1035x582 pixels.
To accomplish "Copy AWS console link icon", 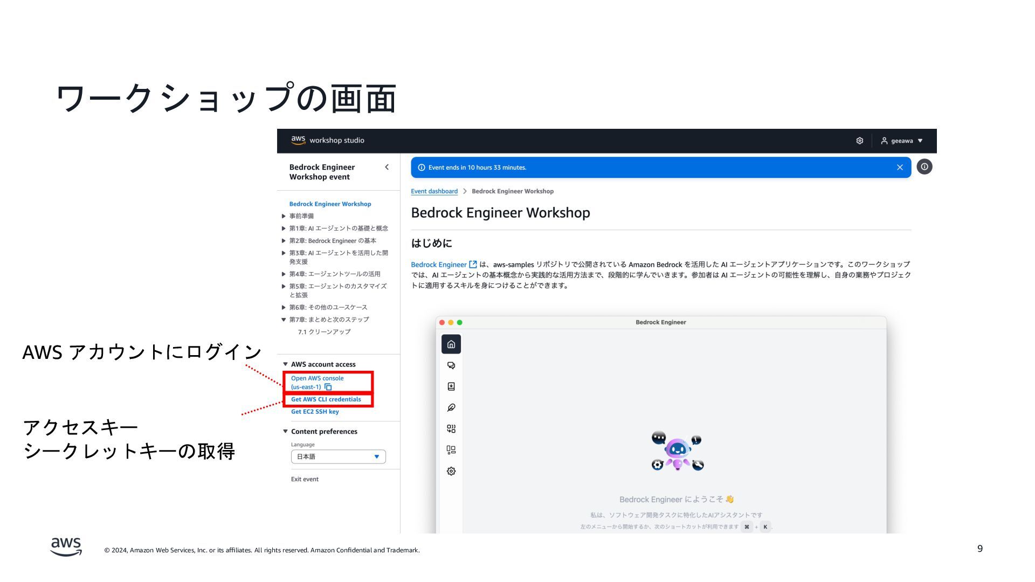I will coord(328,387).
